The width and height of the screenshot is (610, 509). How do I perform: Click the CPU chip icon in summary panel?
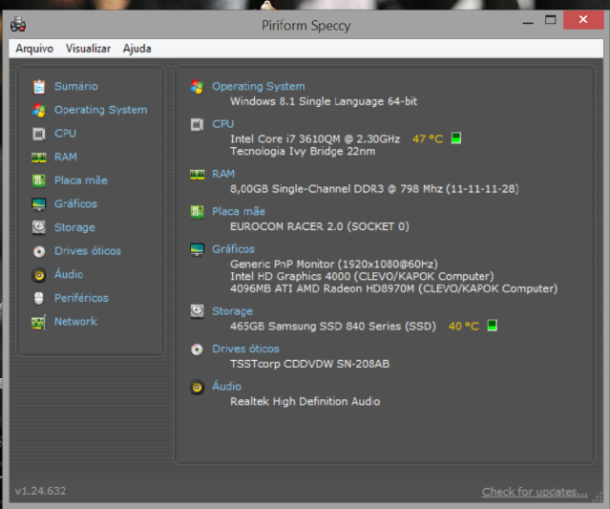[198, 124]
